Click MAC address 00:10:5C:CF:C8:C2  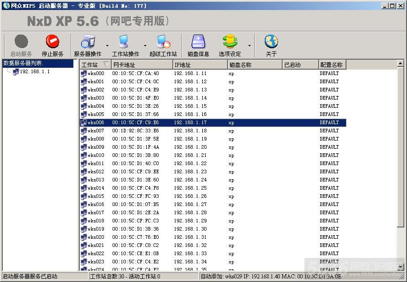coord(135,245)
